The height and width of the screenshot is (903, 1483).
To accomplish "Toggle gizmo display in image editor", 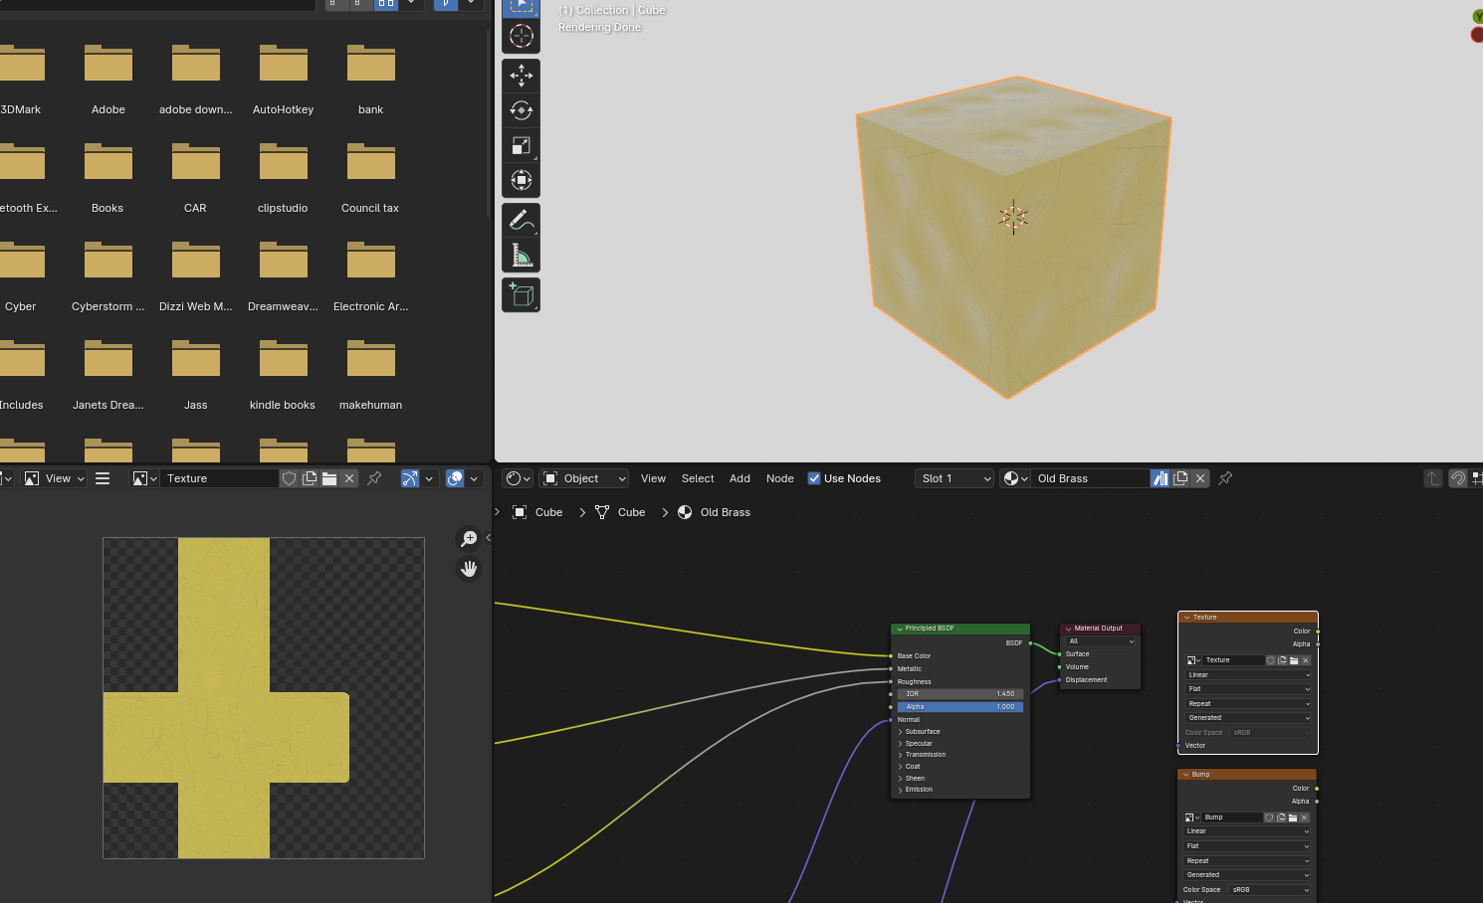I will coord(410,478).
